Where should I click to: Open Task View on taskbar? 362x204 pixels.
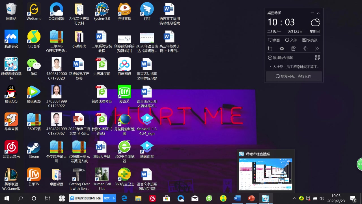[48, 198]
